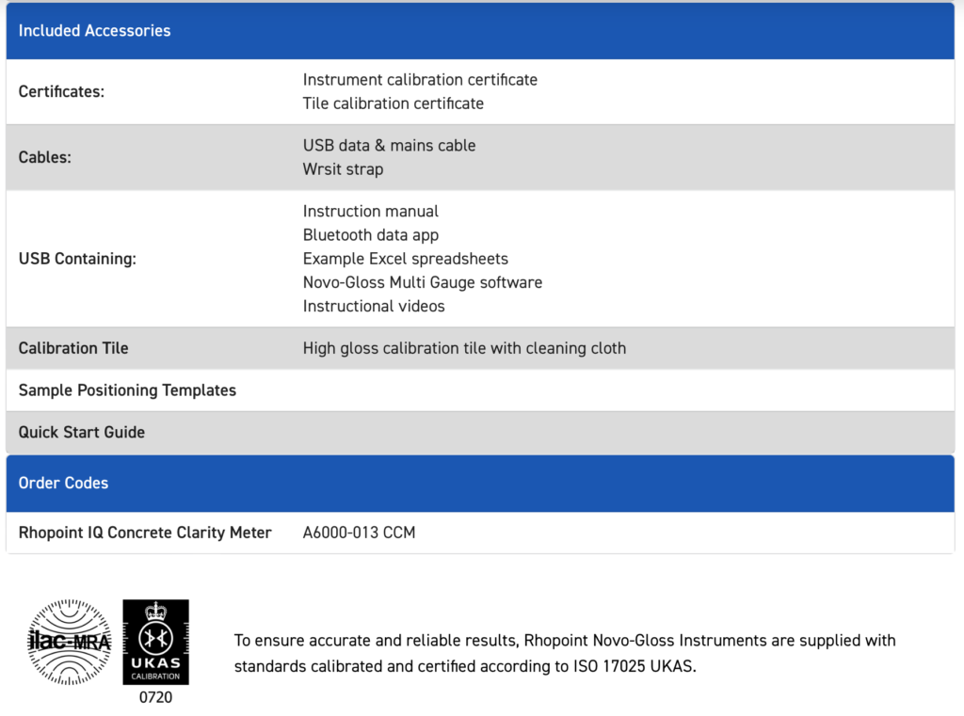Click USB data & mains cable text
This screenshot has height=716, width=964.
[x=389, y=146]
